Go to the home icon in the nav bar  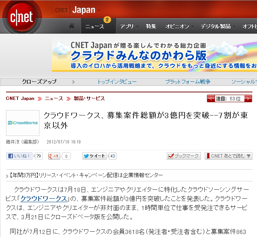72,26
